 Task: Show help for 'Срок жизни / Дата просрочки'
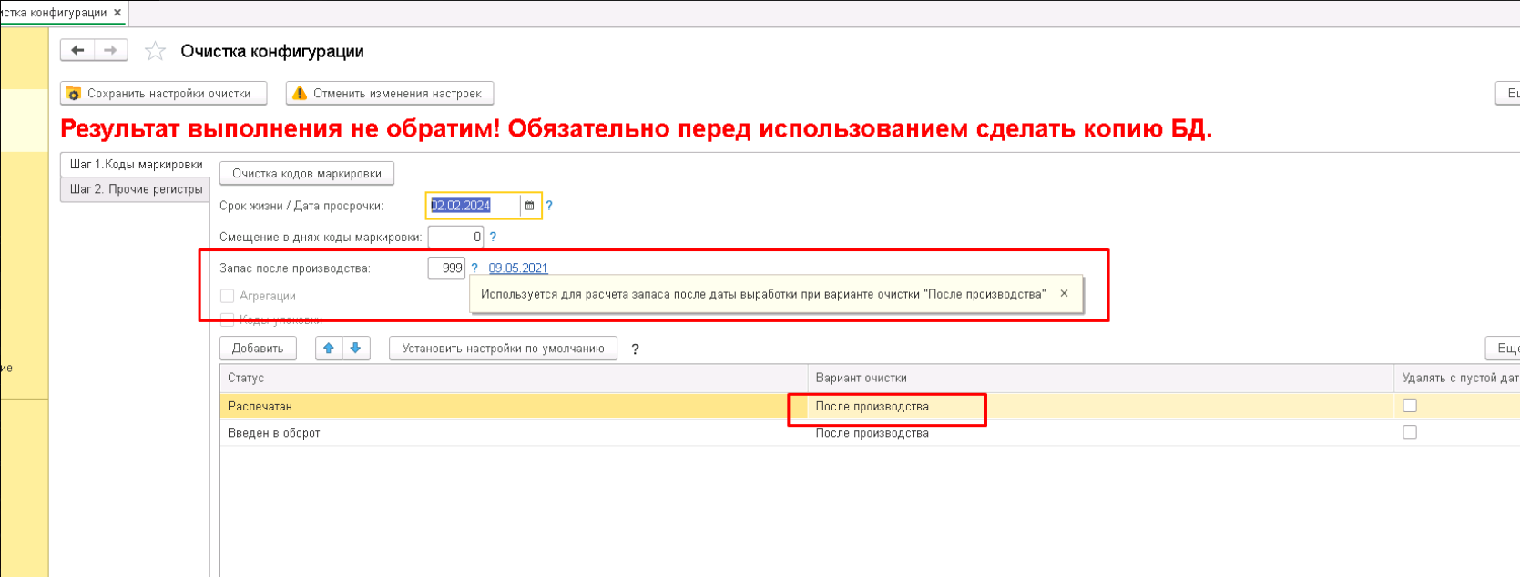pos(549,206)
